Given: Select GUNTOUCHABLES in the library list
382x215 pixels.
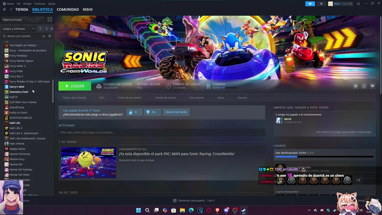Looking at the screenshot, I should [21, 118].
